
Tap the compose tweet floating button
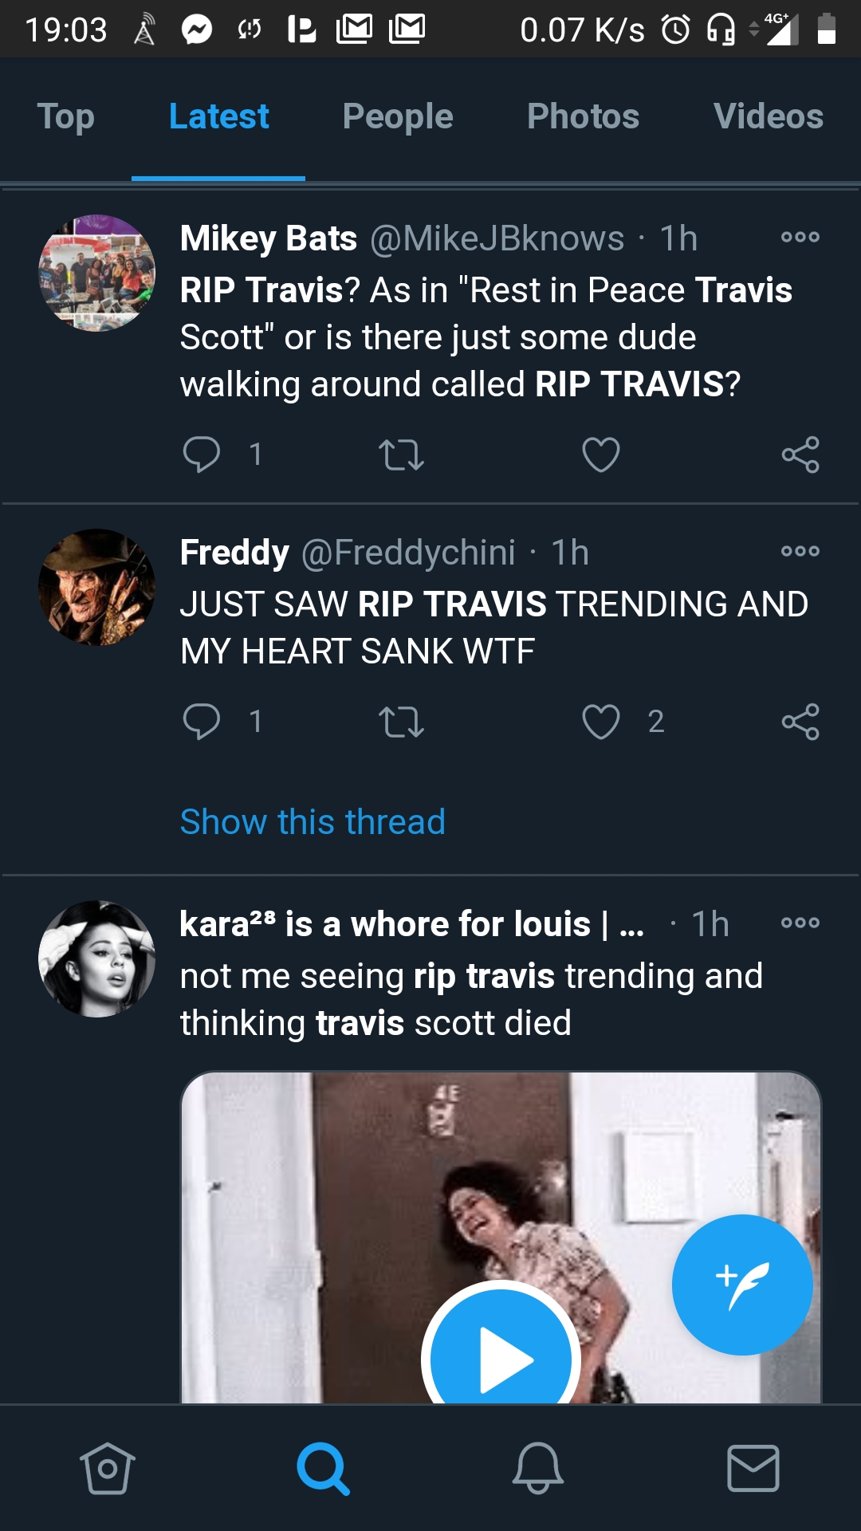[742, 1285]
